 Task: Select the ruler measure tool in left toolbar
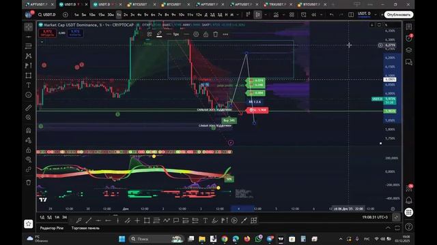pyautogui.click(x=29, y=108)
